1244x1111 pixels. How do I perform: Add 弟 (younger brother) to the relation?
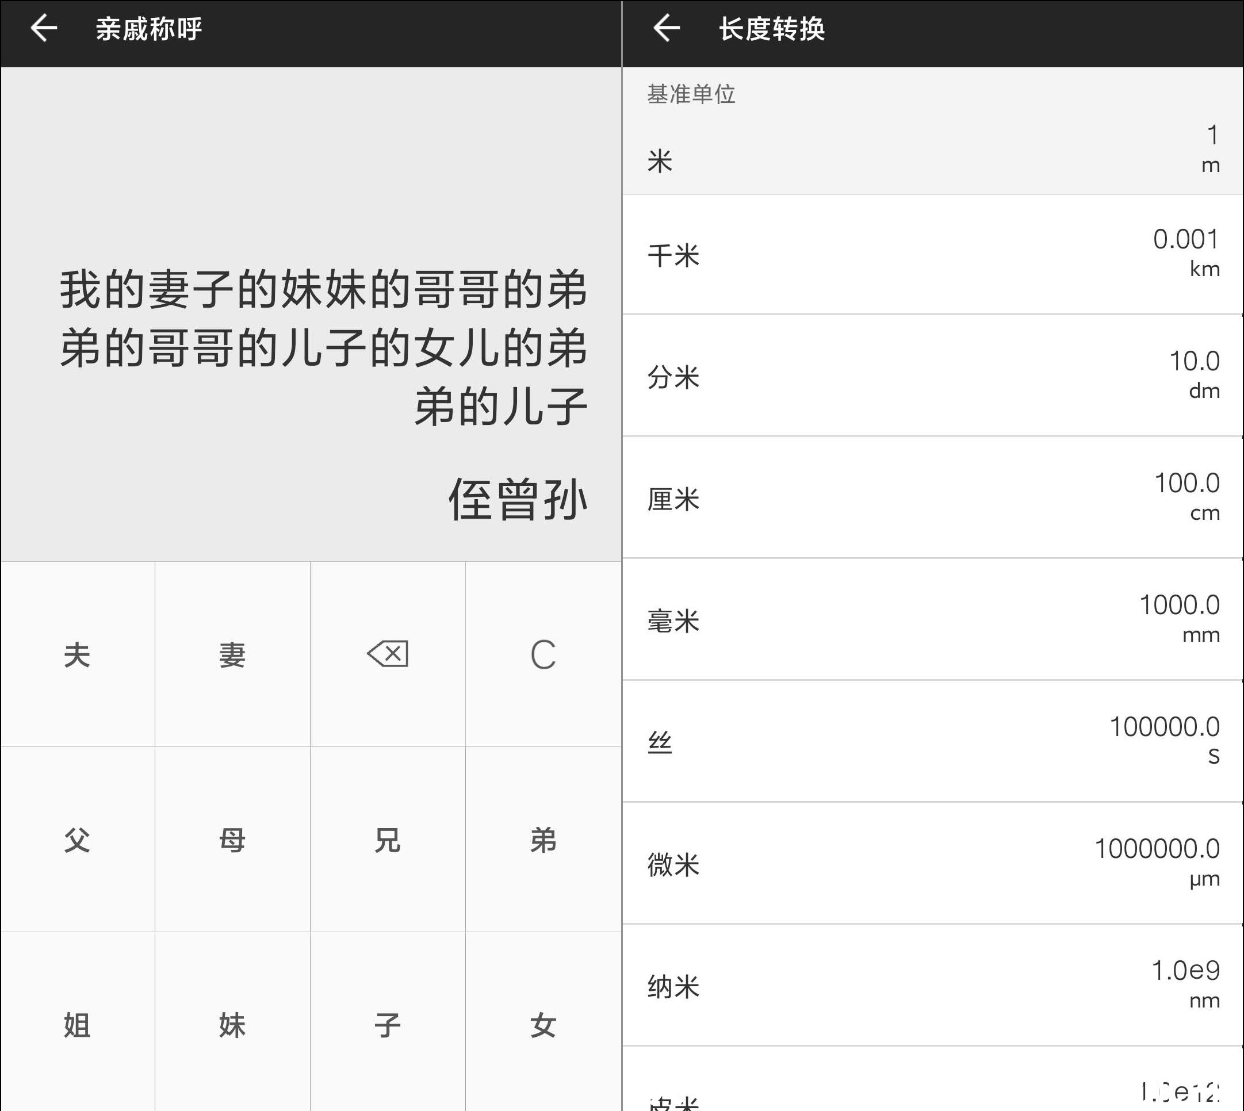click(x=543, y=840)
